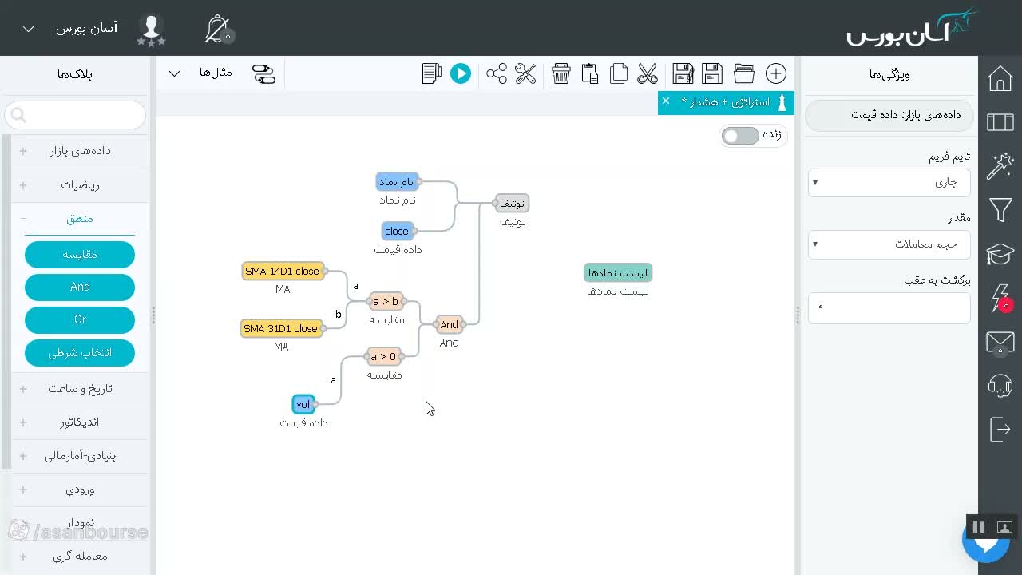Click the مقایسه block button
Viewport: 1022px width, 575px height.
(x=80, y=255)
